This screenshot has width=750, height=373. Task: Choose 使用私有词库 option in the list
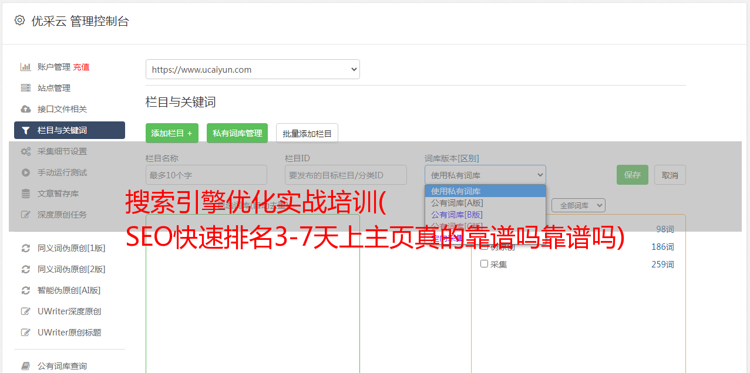coord(485,191)
